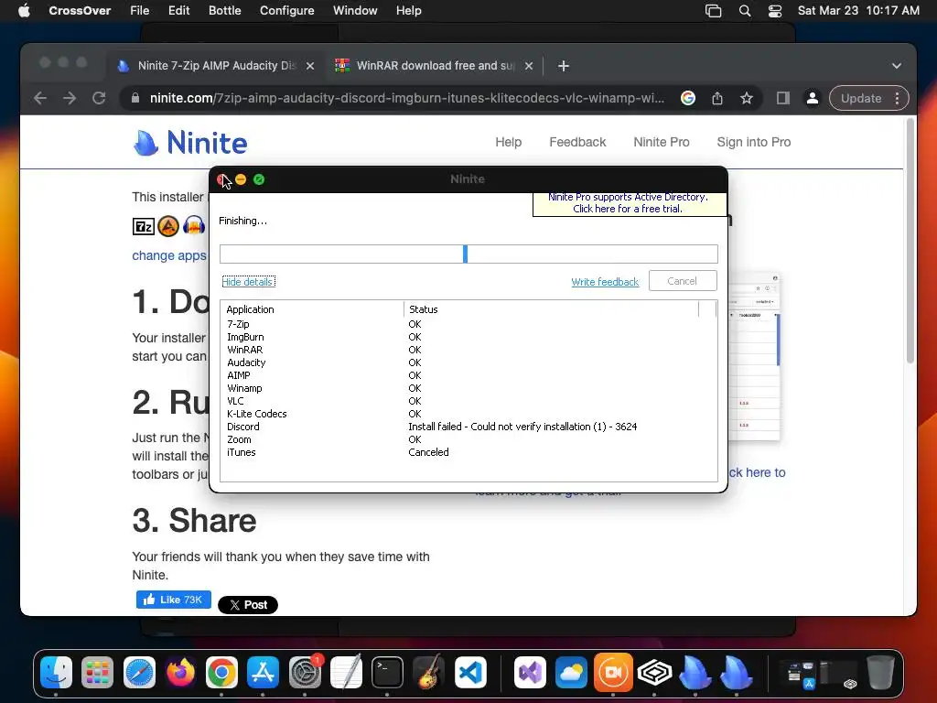Open System Settings in the dock
Image resolution: width=937 pixels, height=703 pixels.
305,672
